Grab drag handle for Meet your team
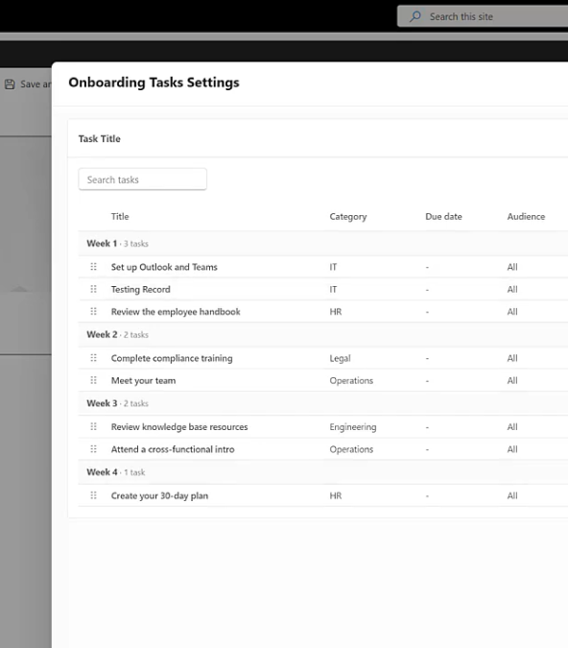Screen dimensions: 568x648 [93, 380]
